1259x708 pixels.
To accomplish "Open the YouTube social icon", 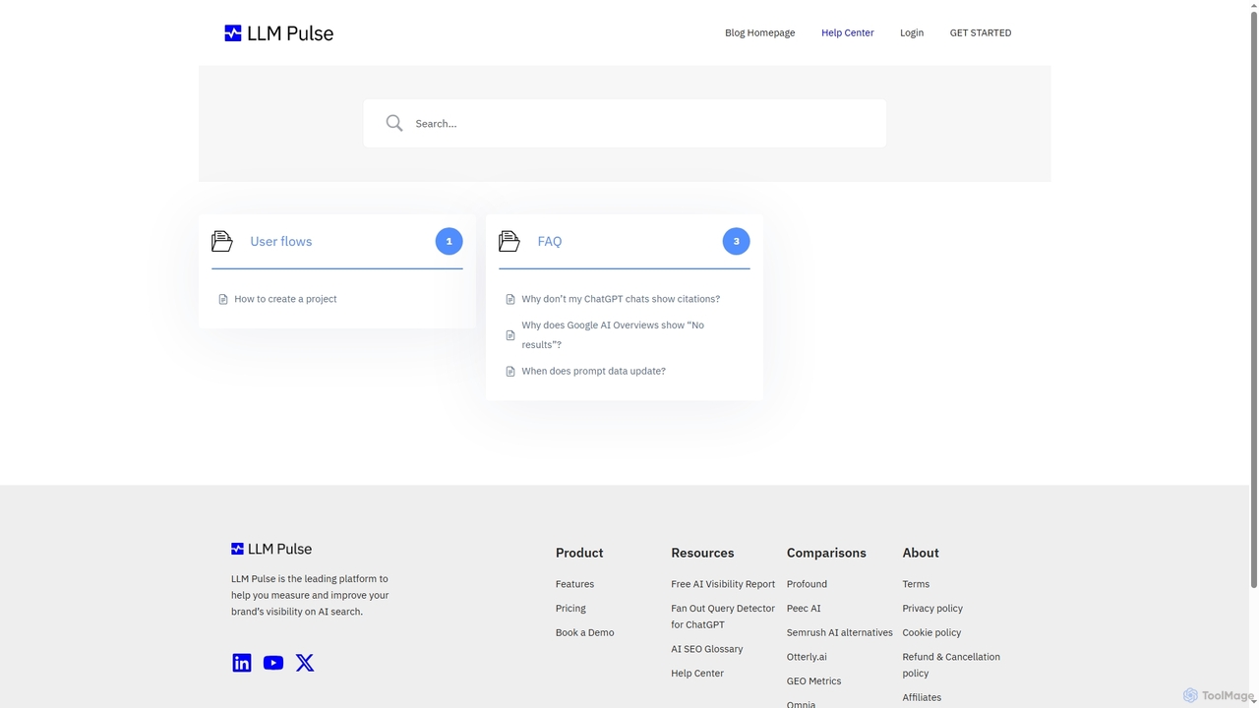I will click(x=273, y=663).
